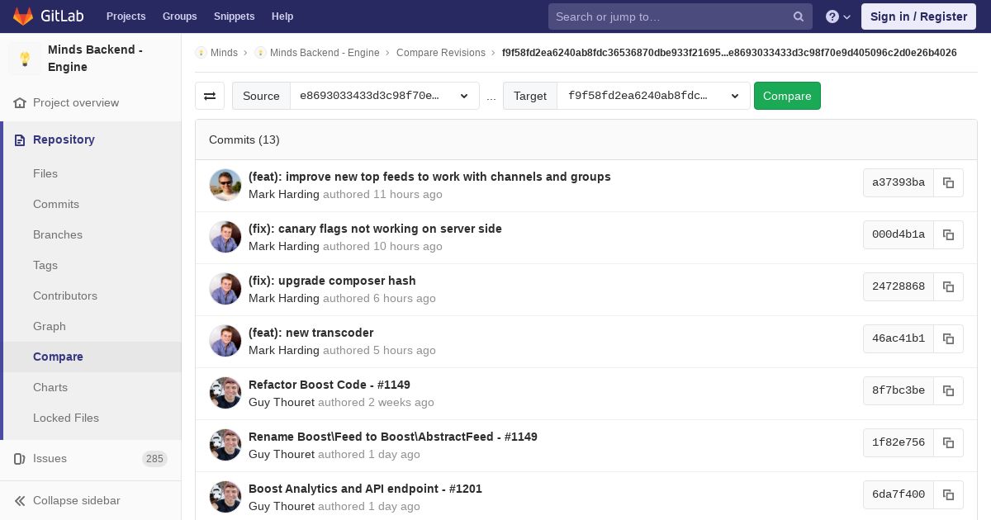
Task: Click the search magnifier icon
Action: coord(799,17)
